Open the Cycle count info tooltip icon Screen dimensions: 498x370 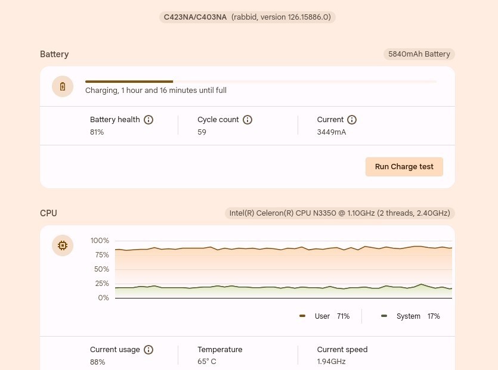pos(248,120)
